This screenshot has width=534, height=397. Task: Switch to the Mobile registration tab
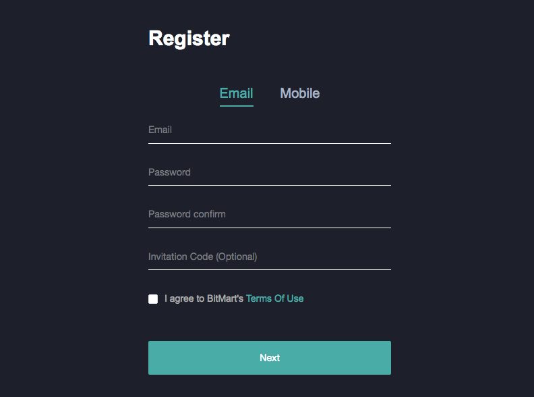pos(299,93)
